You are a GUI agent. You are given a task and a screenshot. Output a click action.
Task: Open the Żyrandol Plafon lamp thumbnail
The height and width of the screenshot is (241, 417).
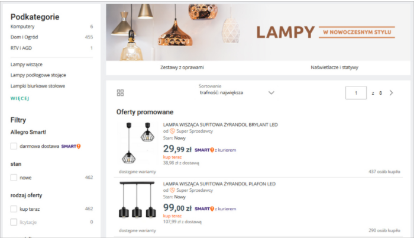point(137,203)
